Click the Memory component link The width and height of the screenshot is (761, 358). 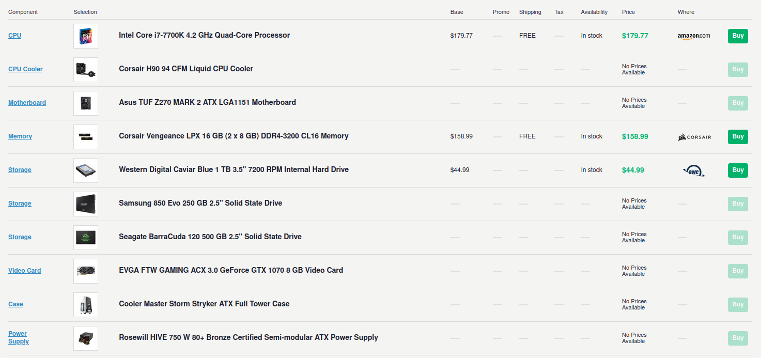click(20, 136)
